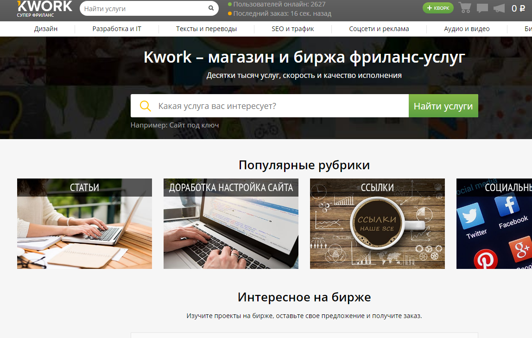Viewport: 532px width, 338px height.
Task: Open the messages chat bubble icon
Action: pyautogui.click(x=482, y=7)
